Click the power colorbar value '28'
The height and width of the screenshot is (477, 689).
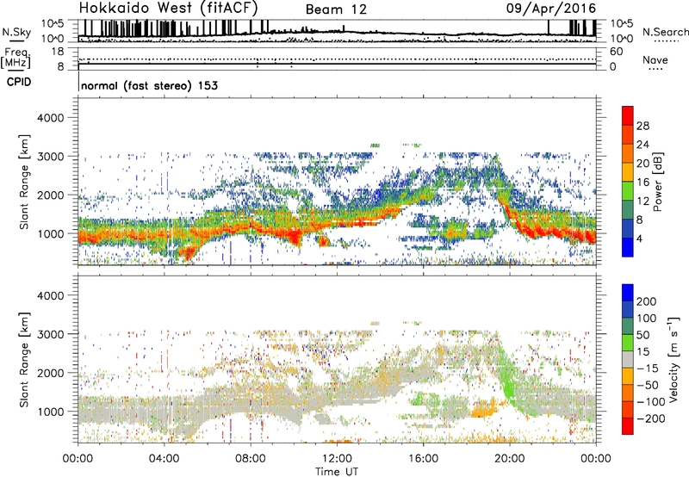(642, 126)
